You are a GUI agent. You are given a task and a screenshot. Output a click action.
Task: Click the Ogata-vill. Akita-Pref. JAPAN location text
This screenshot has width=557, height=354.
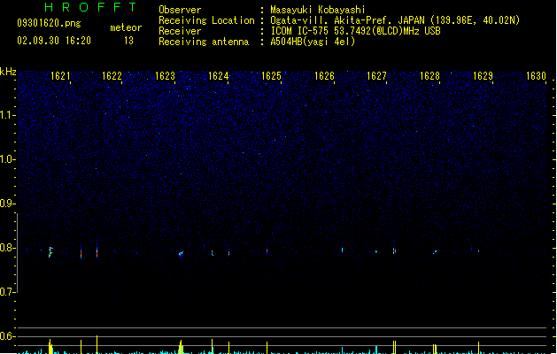click(x=395, y=20)
